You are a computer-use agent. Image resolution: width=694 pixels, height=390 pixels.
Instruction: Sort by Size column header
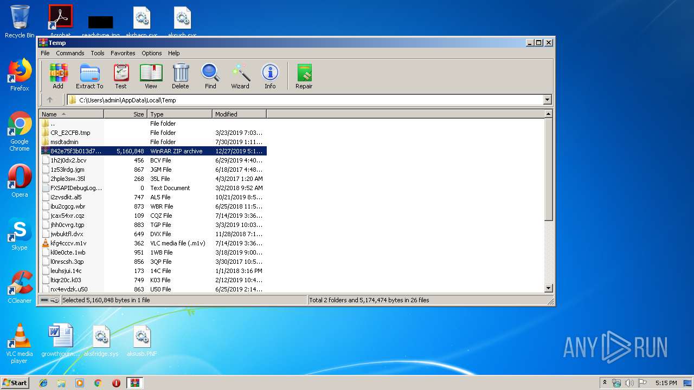click(x=126, y=114)
